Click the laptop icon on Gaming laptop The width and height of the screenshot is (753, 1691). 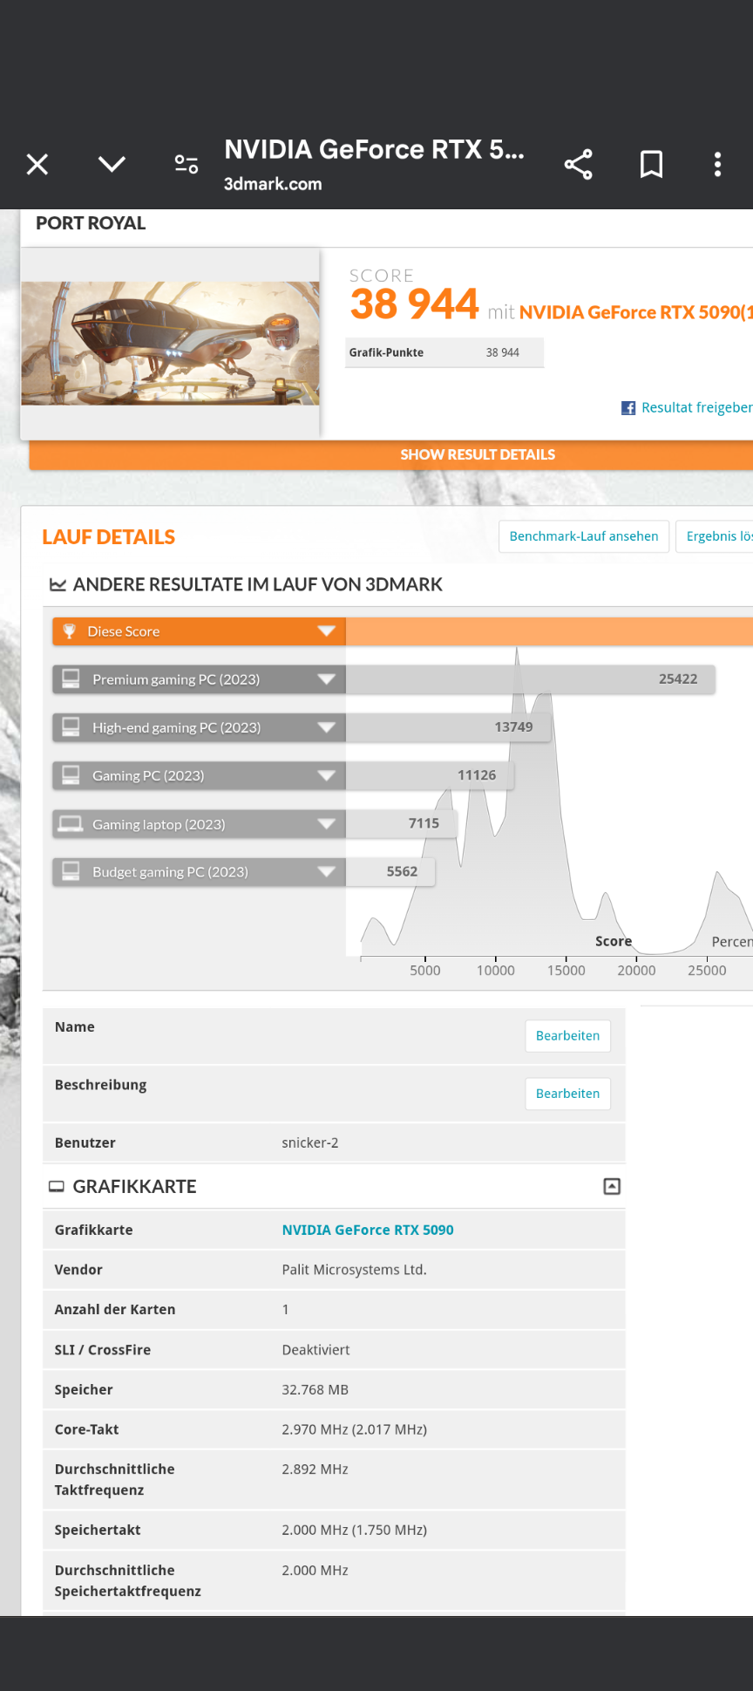point(71,822)
